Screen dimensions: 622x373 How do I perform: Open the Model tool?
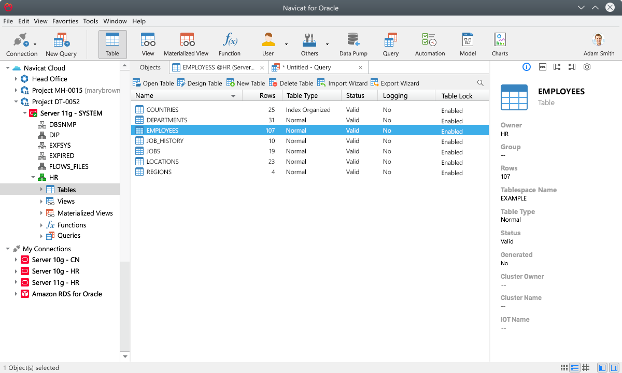468,44
